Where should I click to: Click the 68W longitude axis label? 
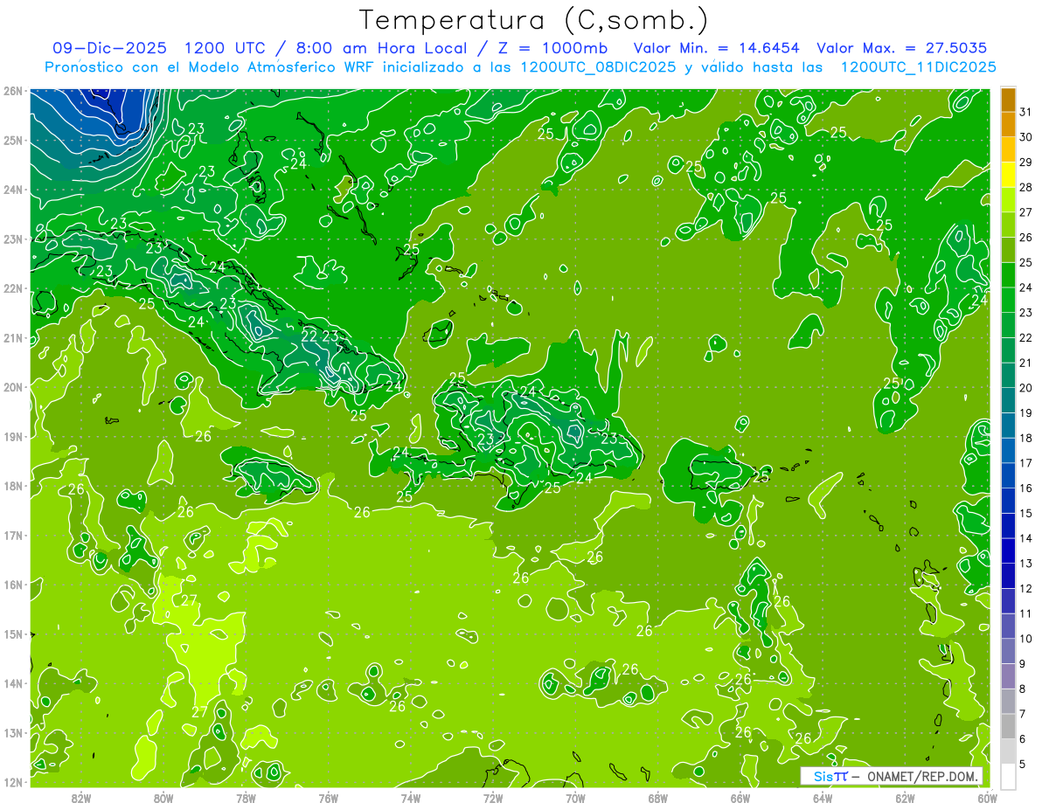point(657,798)
